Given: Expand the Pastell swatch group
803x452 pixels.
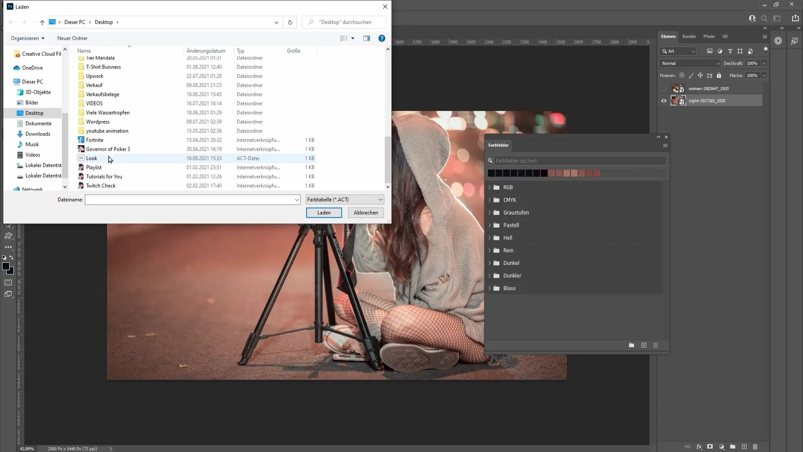Looking at the screenshot, I should pyautogui.click(x=490, y=225).
